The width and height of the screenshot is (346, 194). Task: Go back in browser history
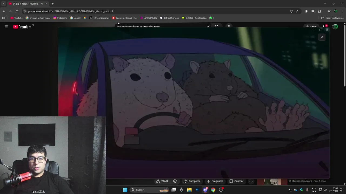coord(4,11)
